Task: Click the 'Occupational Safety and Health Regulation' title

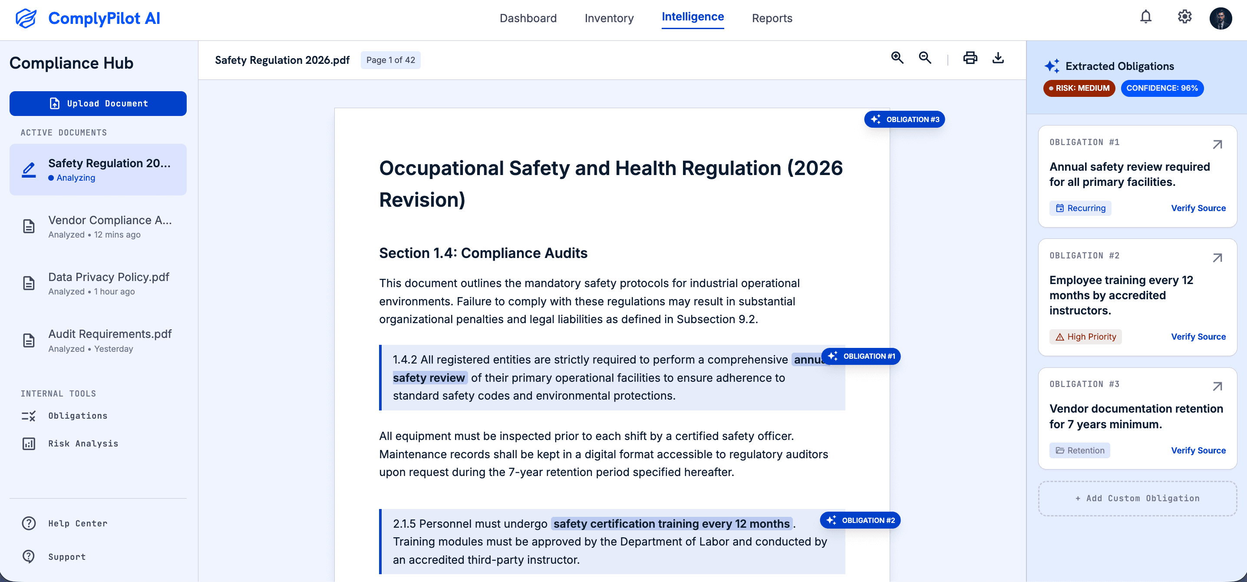Action: [x=610, y=184]
